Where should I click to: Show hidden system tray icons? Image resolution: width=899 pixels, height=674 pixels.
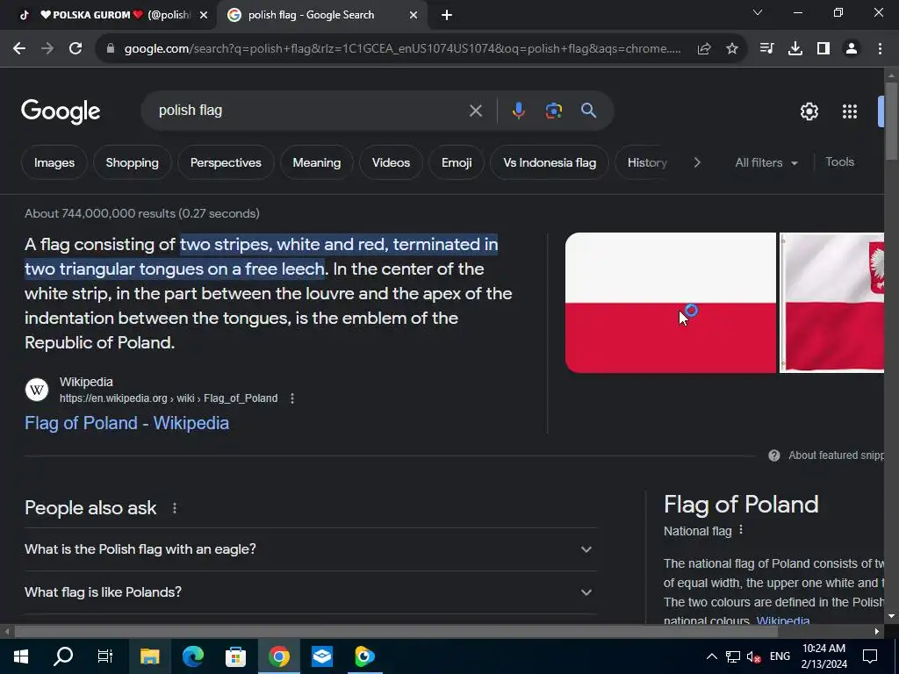point(711,656)
